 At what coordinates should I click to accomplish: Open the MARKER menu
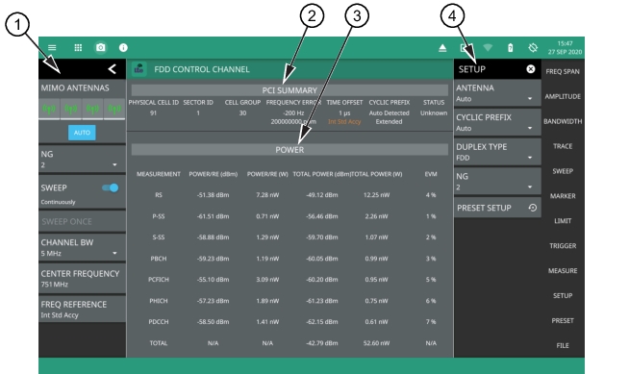[563, 196]
